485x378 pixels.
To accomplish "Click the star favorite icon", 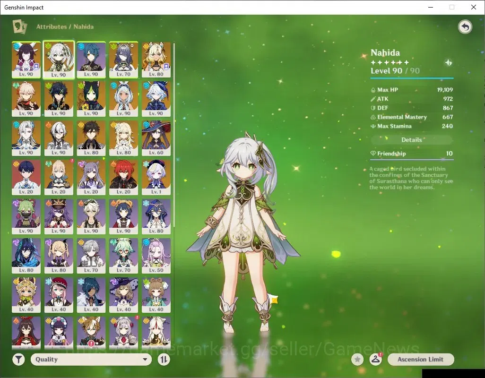I will [357, 360].
